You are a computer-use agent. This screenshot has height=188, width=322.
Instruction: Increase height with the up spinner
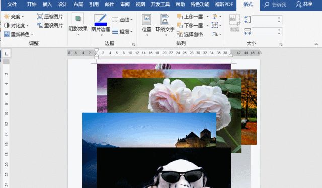tap(279, 18)
